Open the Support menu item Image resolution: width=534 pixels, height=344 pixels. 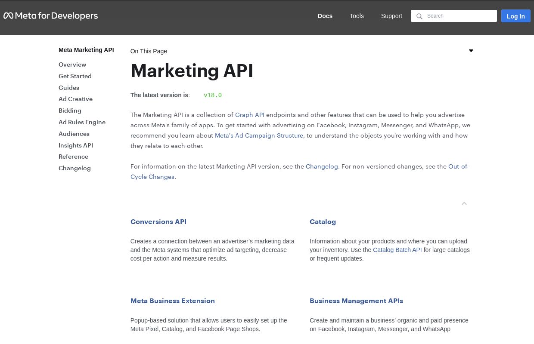coord(391,16)
